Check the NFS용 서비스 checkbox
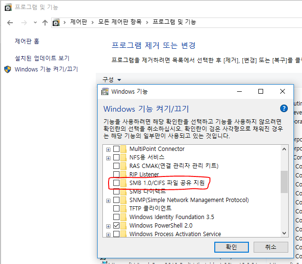 point(116,157)
